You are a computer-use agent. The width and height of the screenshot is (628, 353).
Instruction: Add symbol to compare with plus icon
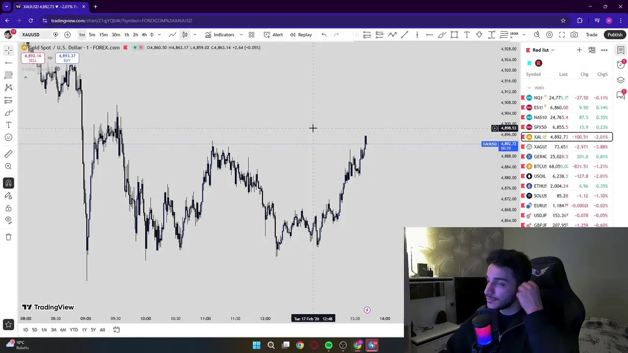[x=67, y=35]
